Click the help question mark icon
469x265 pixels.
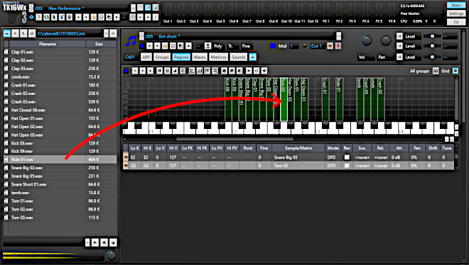(x=39, y=17)
